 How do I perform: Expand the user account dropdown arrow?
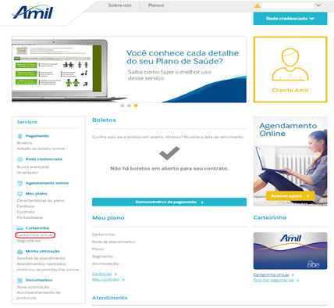click(x=318, y=5)
